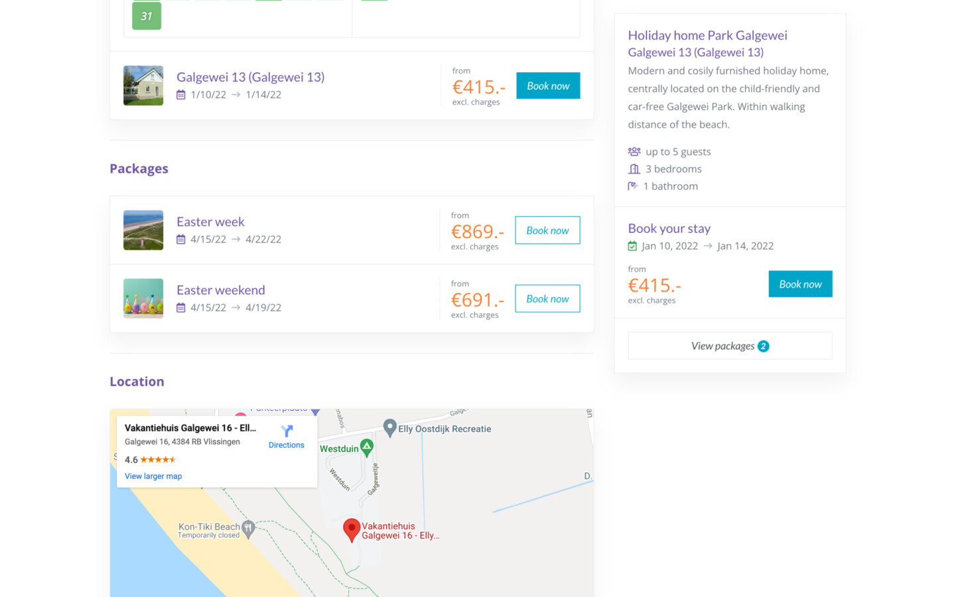Book the Easter week package

point(547,231)
